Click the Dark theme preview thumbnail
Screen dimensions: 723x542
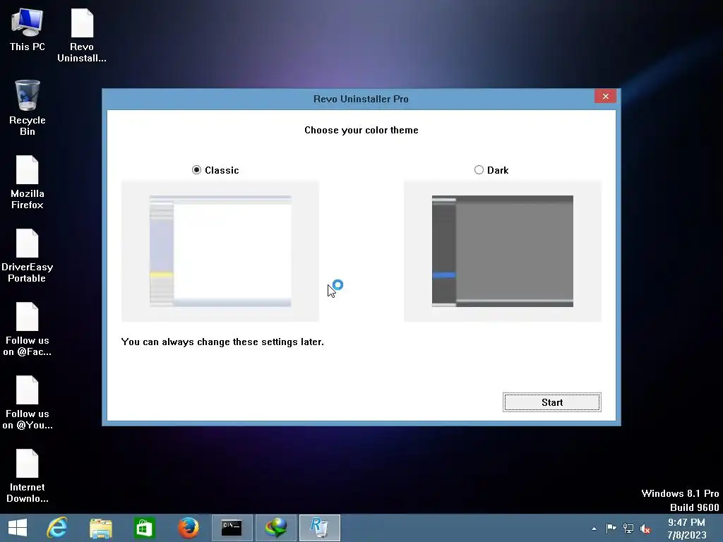pyautogui.click(x=503, y=251)
